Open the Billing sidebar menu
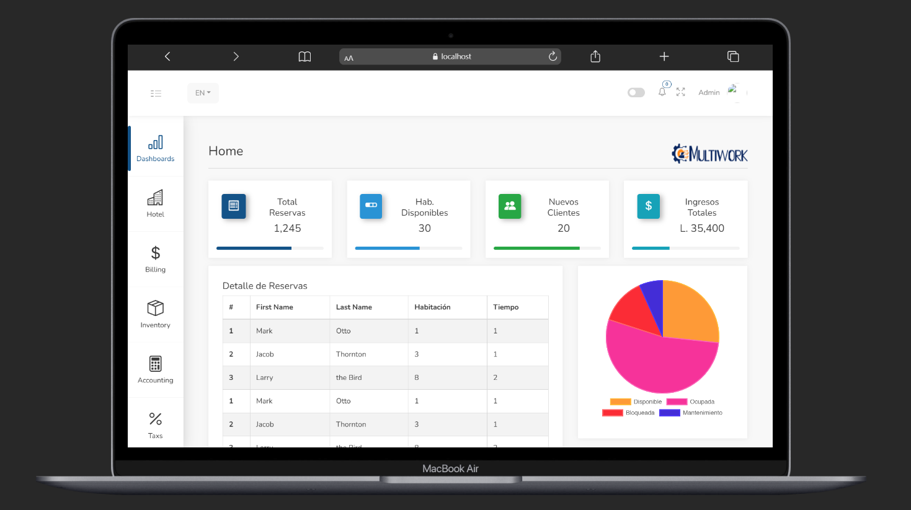Screen dimensions: 911x510 coord(155,259)
